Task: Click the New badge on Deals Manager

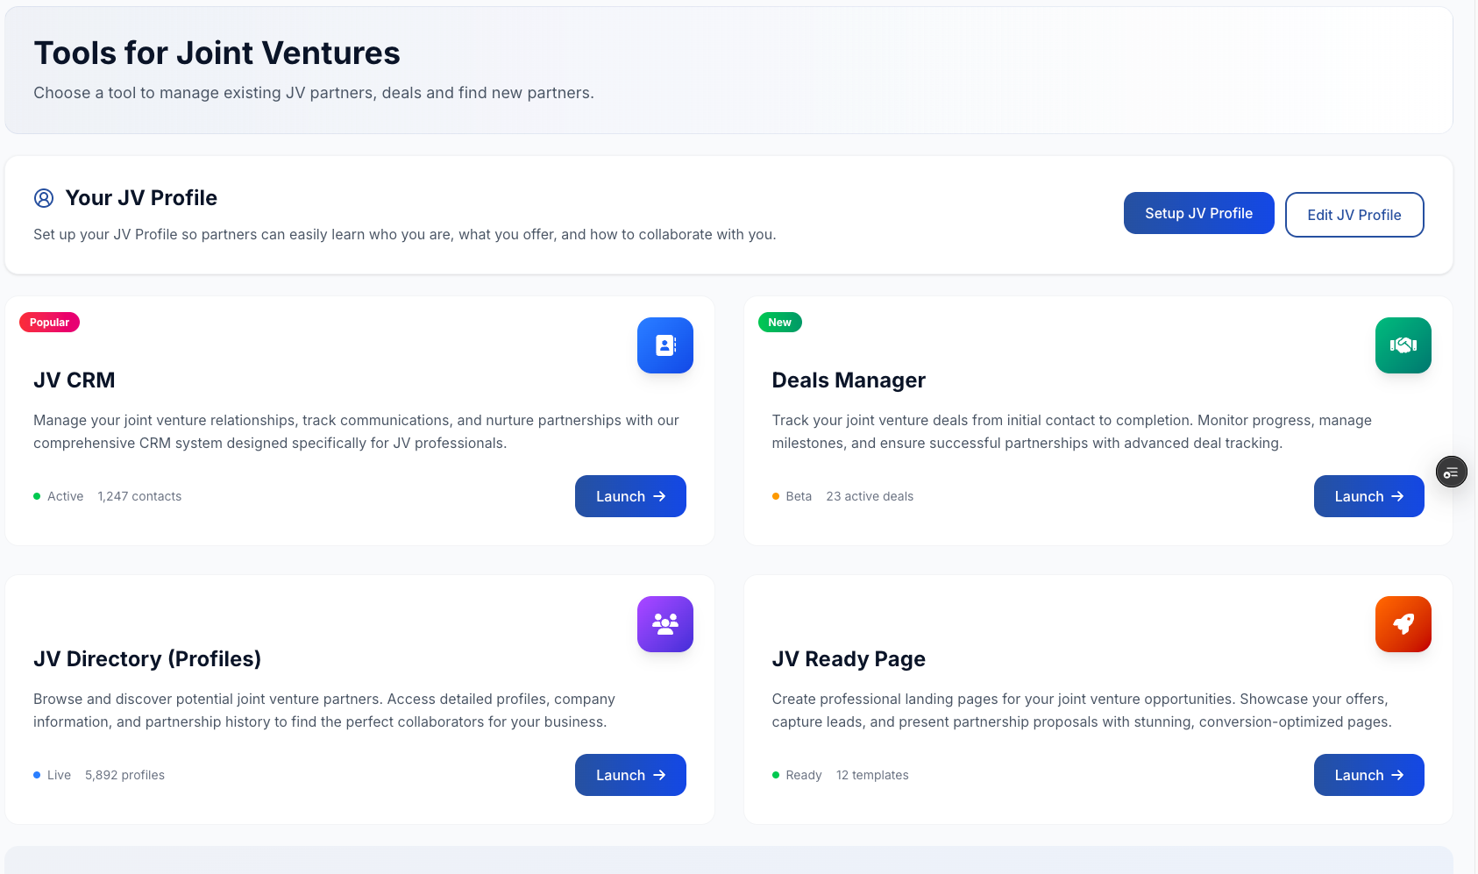Action: click(x=779, y=322)
